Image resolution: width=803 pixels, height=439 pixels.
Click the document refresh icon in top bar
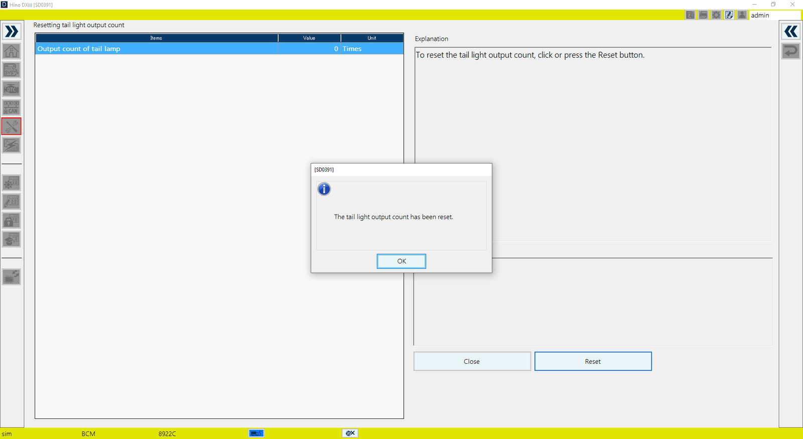point(691,15)
